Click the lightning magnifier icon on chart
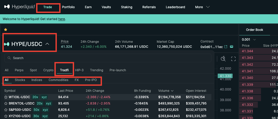Screen dimensions: 278x119 [x=223, y=59]
